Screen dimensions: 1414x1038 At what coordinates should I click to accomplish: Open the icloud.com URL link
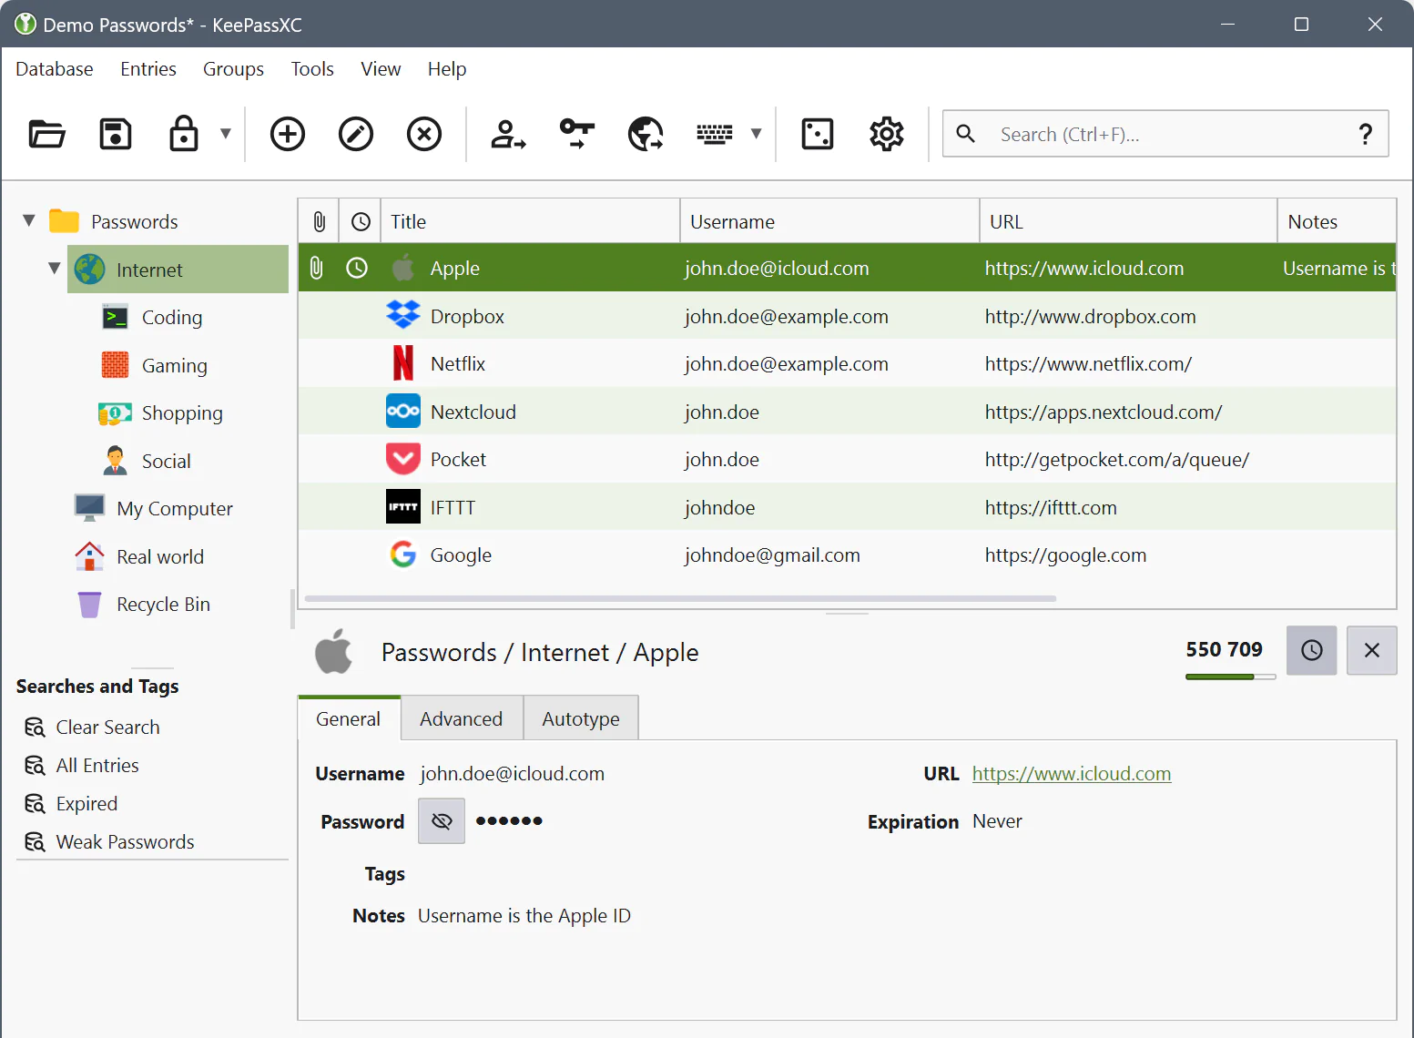click(1071, 774)
